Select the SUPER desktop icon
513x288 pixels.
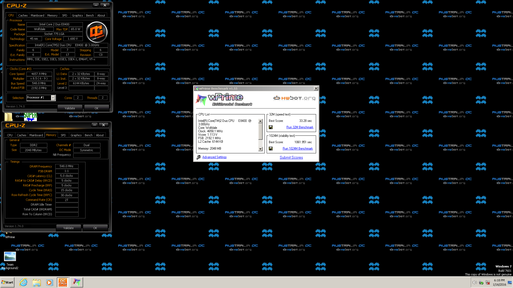coord(30,117)
